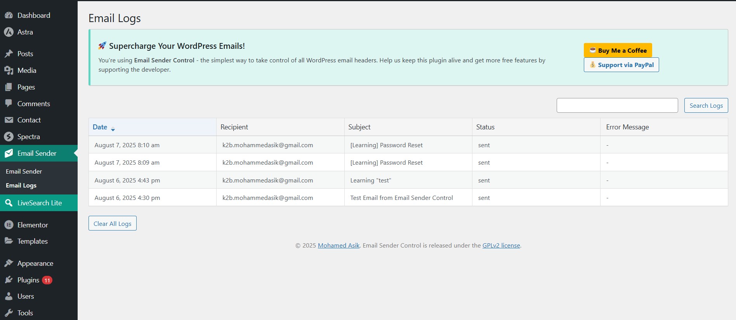Open Appearance menu item
The width and height of the screenshot is (736, 320).
[x=39, y=263]
